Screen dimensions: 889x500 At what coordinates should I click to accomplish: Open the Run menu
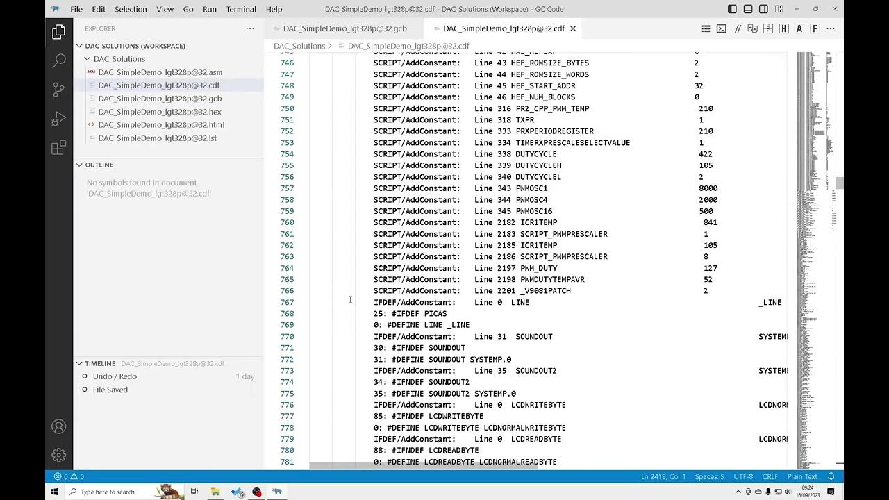pos(209,9)
